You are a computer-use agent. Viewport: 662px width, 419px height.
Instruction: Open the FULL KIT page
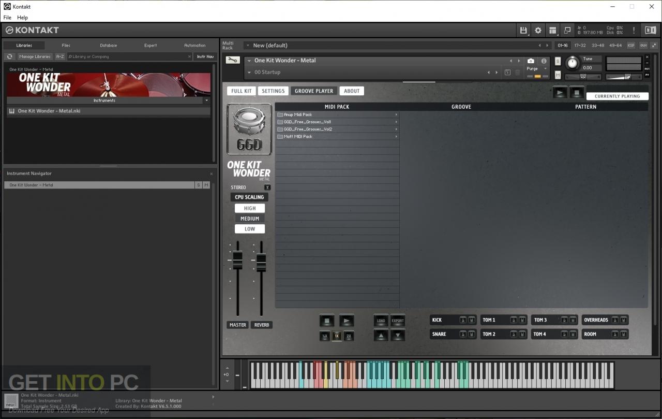(x=242, y=91)
